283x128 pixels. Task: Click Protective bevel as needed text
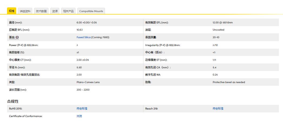click(x=229, y=82)
